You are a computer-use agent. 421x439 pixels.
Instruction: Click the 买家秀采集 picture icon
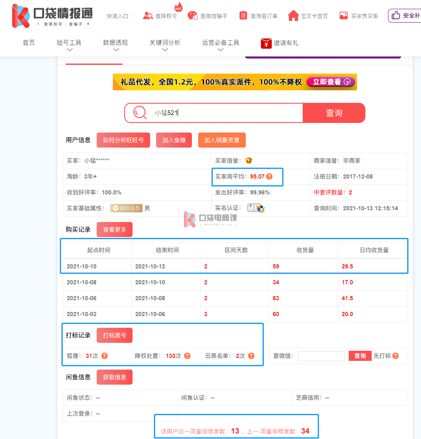(x=344, y=15)
